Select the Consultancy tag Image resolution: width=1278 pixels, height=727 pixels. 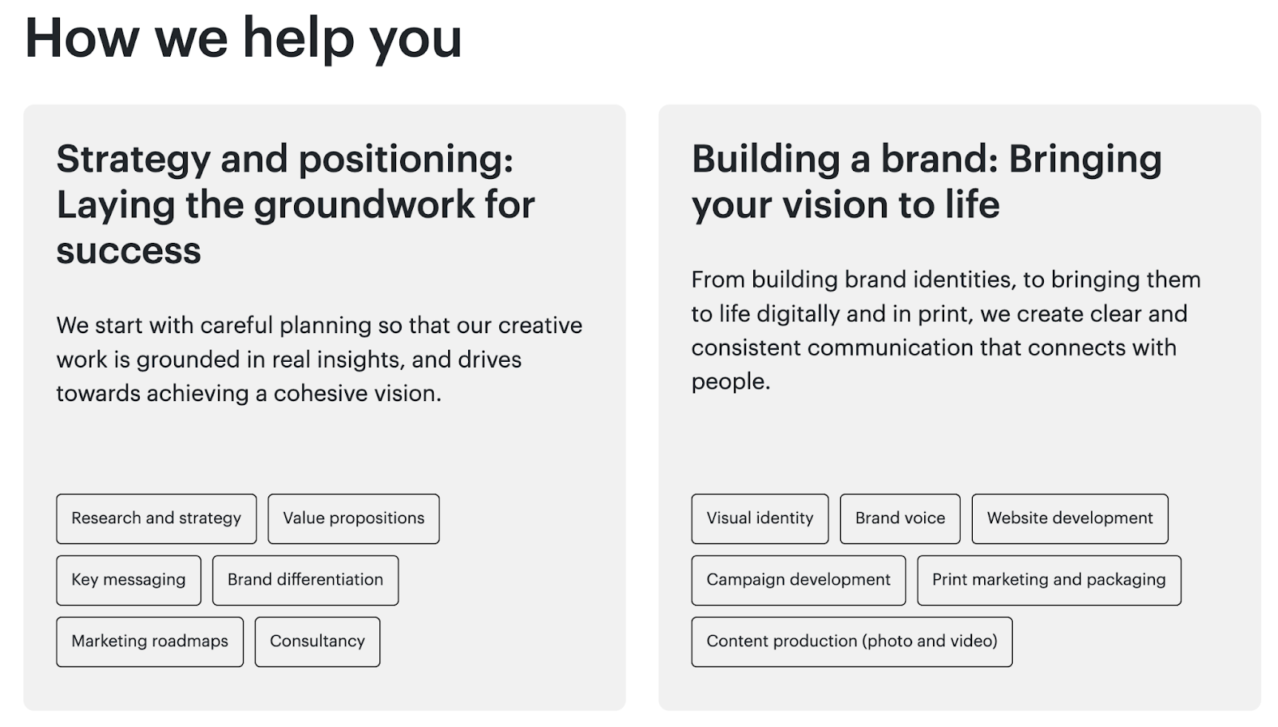(x=317, y=642)
